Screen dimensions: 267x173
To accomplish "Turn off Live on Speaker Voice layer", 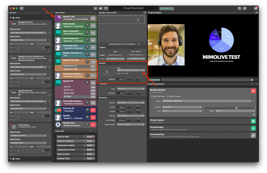I will coord(93,125).
